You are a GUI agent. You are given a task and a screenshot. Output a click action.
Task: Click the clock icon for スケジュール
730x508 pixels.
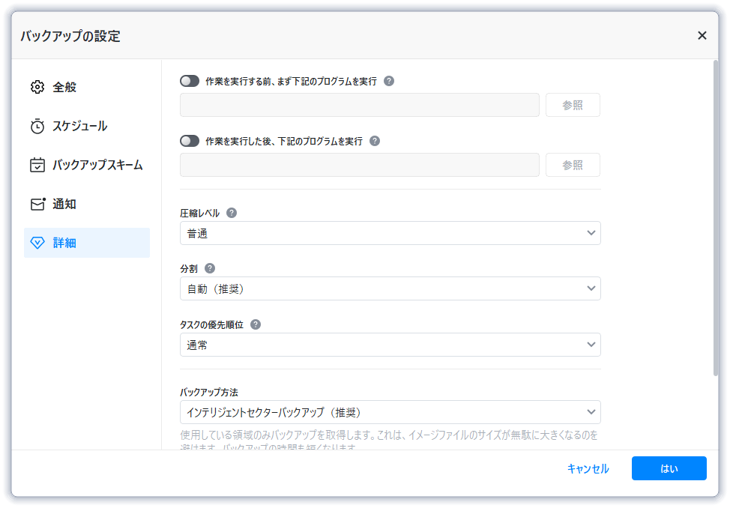click(37, 126)
